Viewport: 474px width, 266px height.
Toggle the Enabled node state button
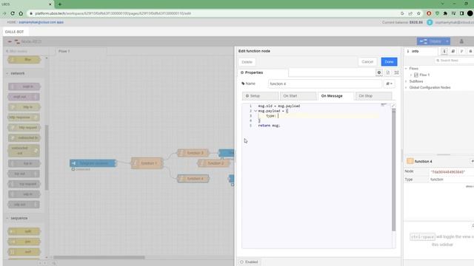click(x=249, y=262)
